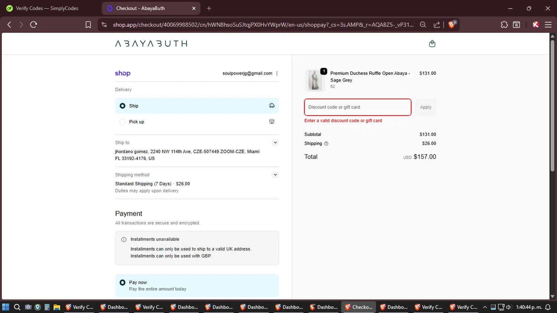Click the total amount $157.00
The width and height of the screenshot is (557, 313).
[x=425, y=157]
